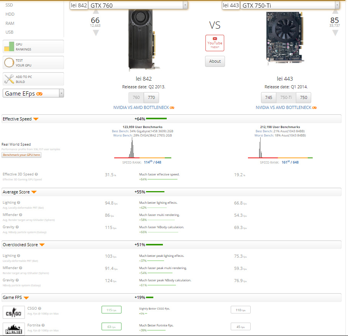The height and width of the screenshot is (336, 348).
Task: Open the GTX 760 model dropdown arrow
Action: (x=185, y=5)
